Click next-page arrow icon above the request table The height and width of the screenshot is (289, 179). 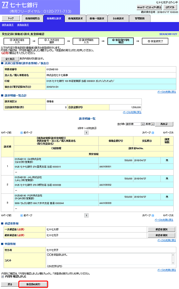pyautogui.click(x=153, y=133)
